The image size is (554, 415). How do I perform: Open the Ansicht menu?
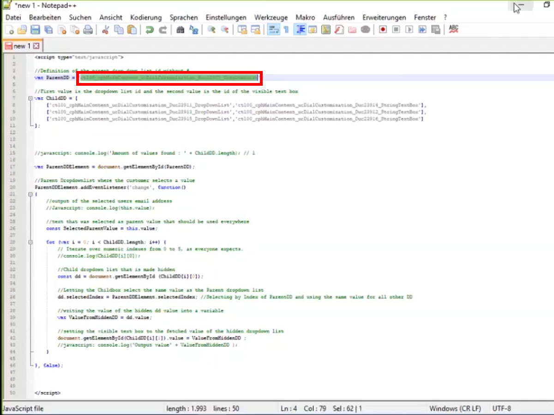pos(111,18)
